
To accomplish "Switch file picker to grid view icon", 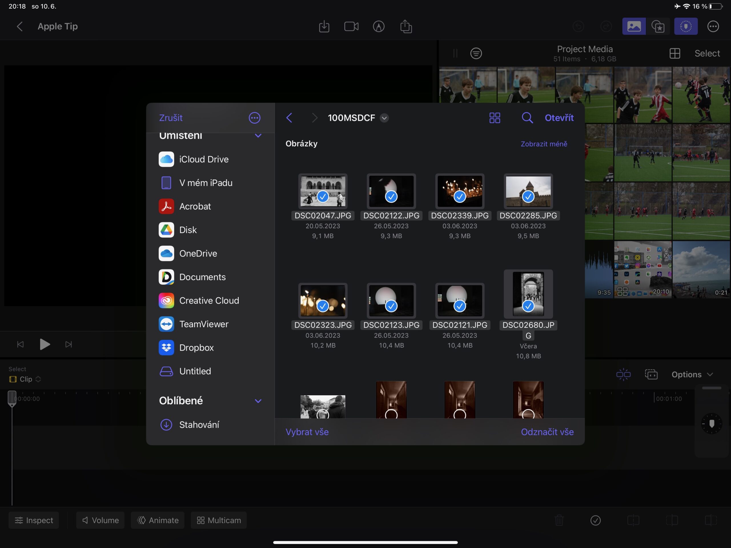I will tap(494, 118).
